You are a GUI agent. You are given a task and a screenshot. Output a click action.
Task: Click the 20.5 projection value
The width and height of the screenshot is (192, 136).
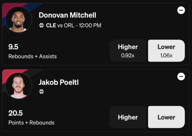point(16,113)
